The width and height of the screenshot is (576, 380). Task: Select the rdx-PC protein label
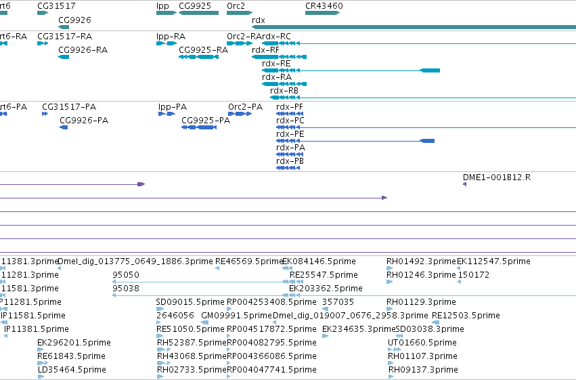(x=290, y=121)
